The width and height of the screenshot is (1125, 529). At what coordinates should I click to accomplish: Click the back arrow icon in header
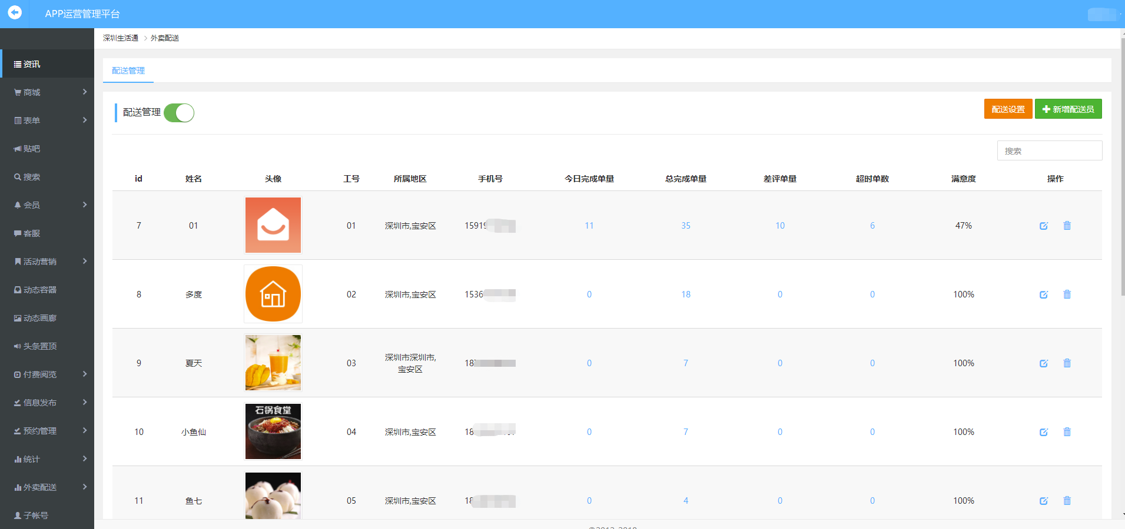(x=15, y=12)
